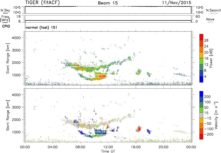Click the '28' power colorbar label

click(x=206, y=40)
